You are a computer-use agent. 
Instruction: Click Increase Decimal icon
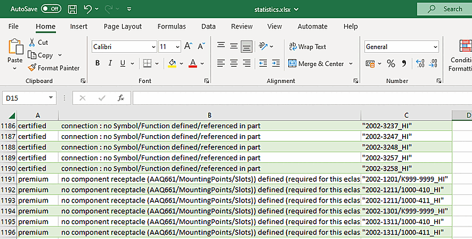pos(420,64)
